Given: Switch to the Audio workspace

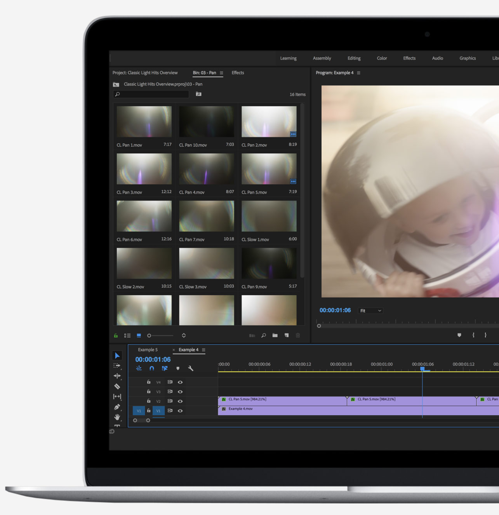Looking at the screenshot, I should (437, 58).
